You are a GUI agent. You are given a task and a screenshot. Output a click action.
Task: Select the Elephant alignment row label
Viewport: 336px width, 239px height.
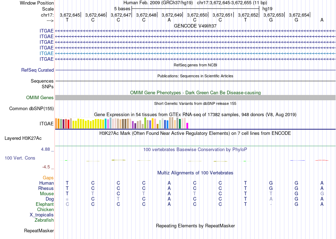click(45, 204)
